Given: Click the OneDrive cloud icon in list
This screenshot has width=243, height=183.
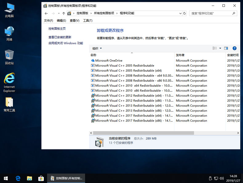Looking at the screenshot, I should coord(93,60).
